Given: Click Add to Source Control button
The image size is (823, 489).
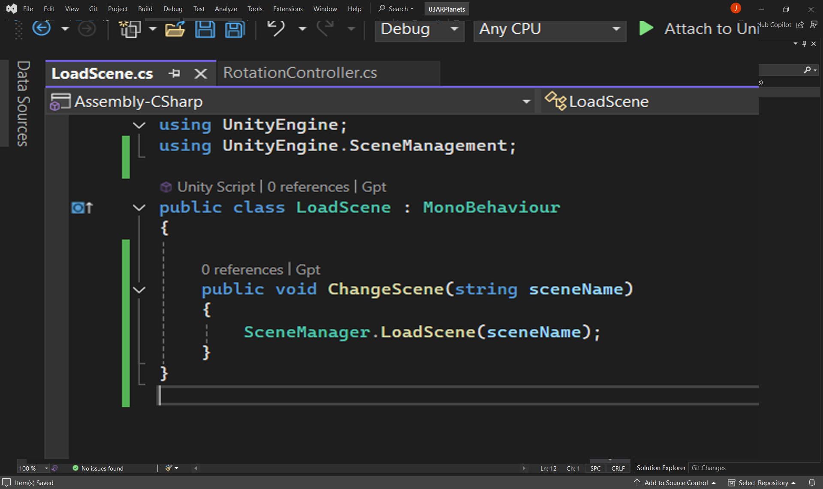Looking at the screenshot, I should [x=675, y=483].
